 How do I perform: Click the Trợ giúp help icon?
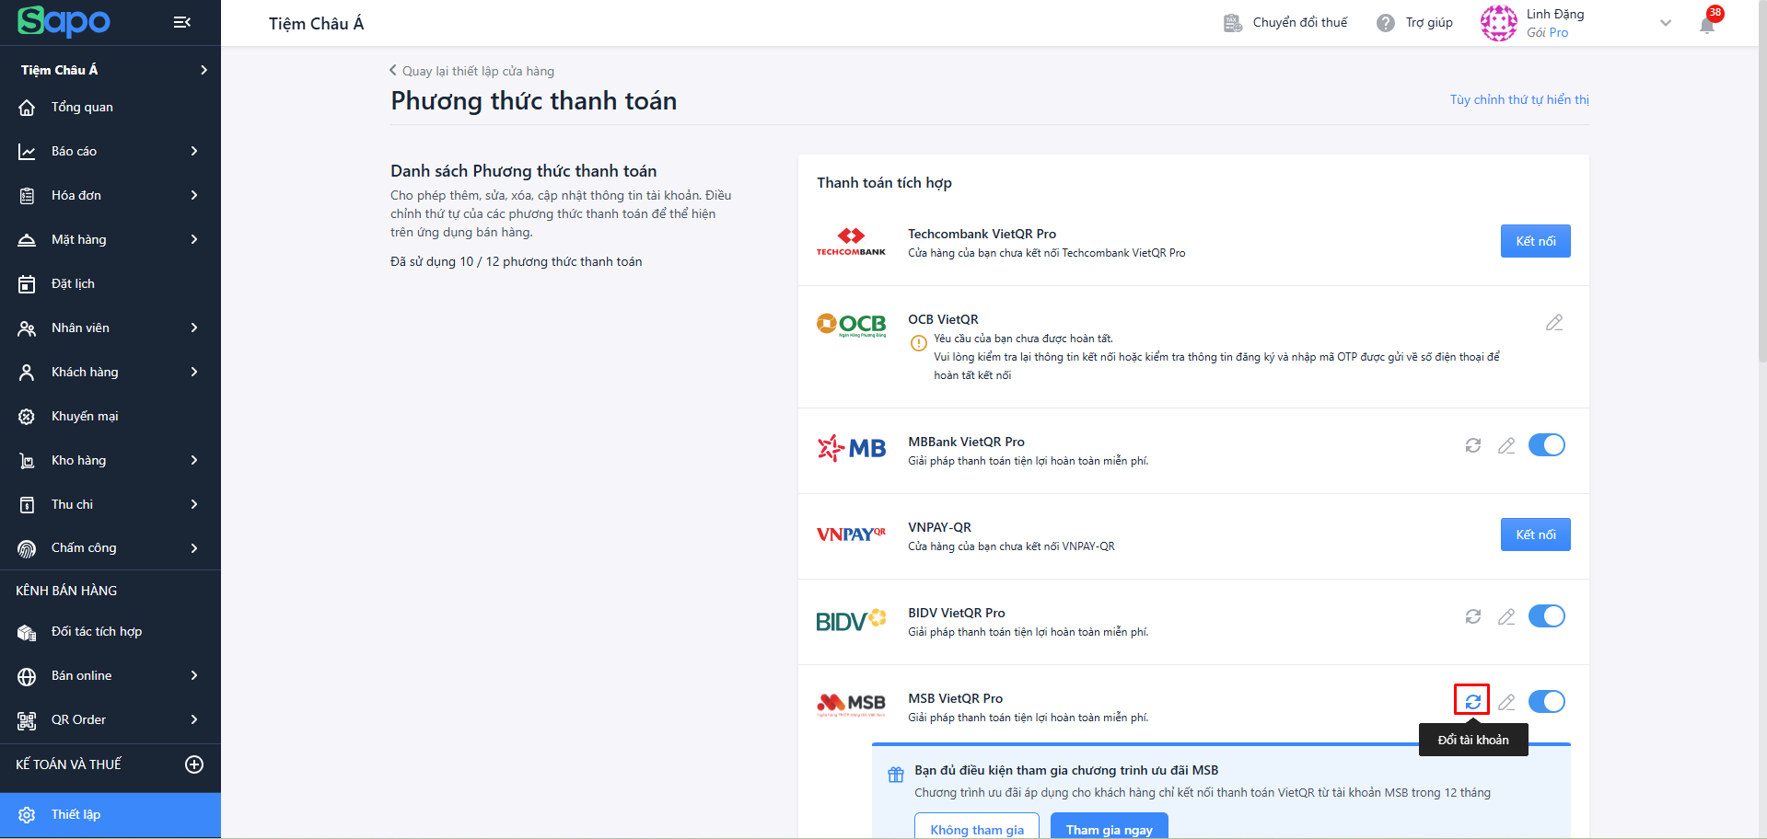point(1385,23)
